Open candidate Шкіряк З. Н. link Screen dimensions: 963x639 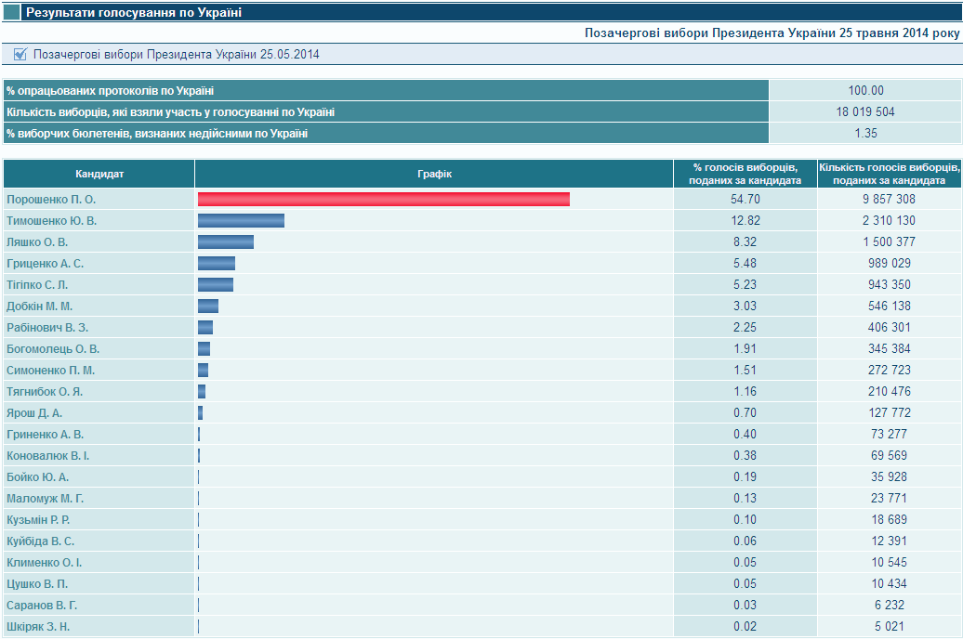click(38, 627)
